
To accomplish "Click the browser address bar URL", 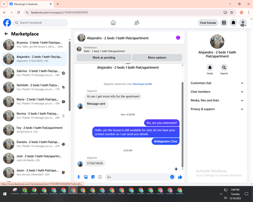I will pyautogui.click(x=59, y=13).
